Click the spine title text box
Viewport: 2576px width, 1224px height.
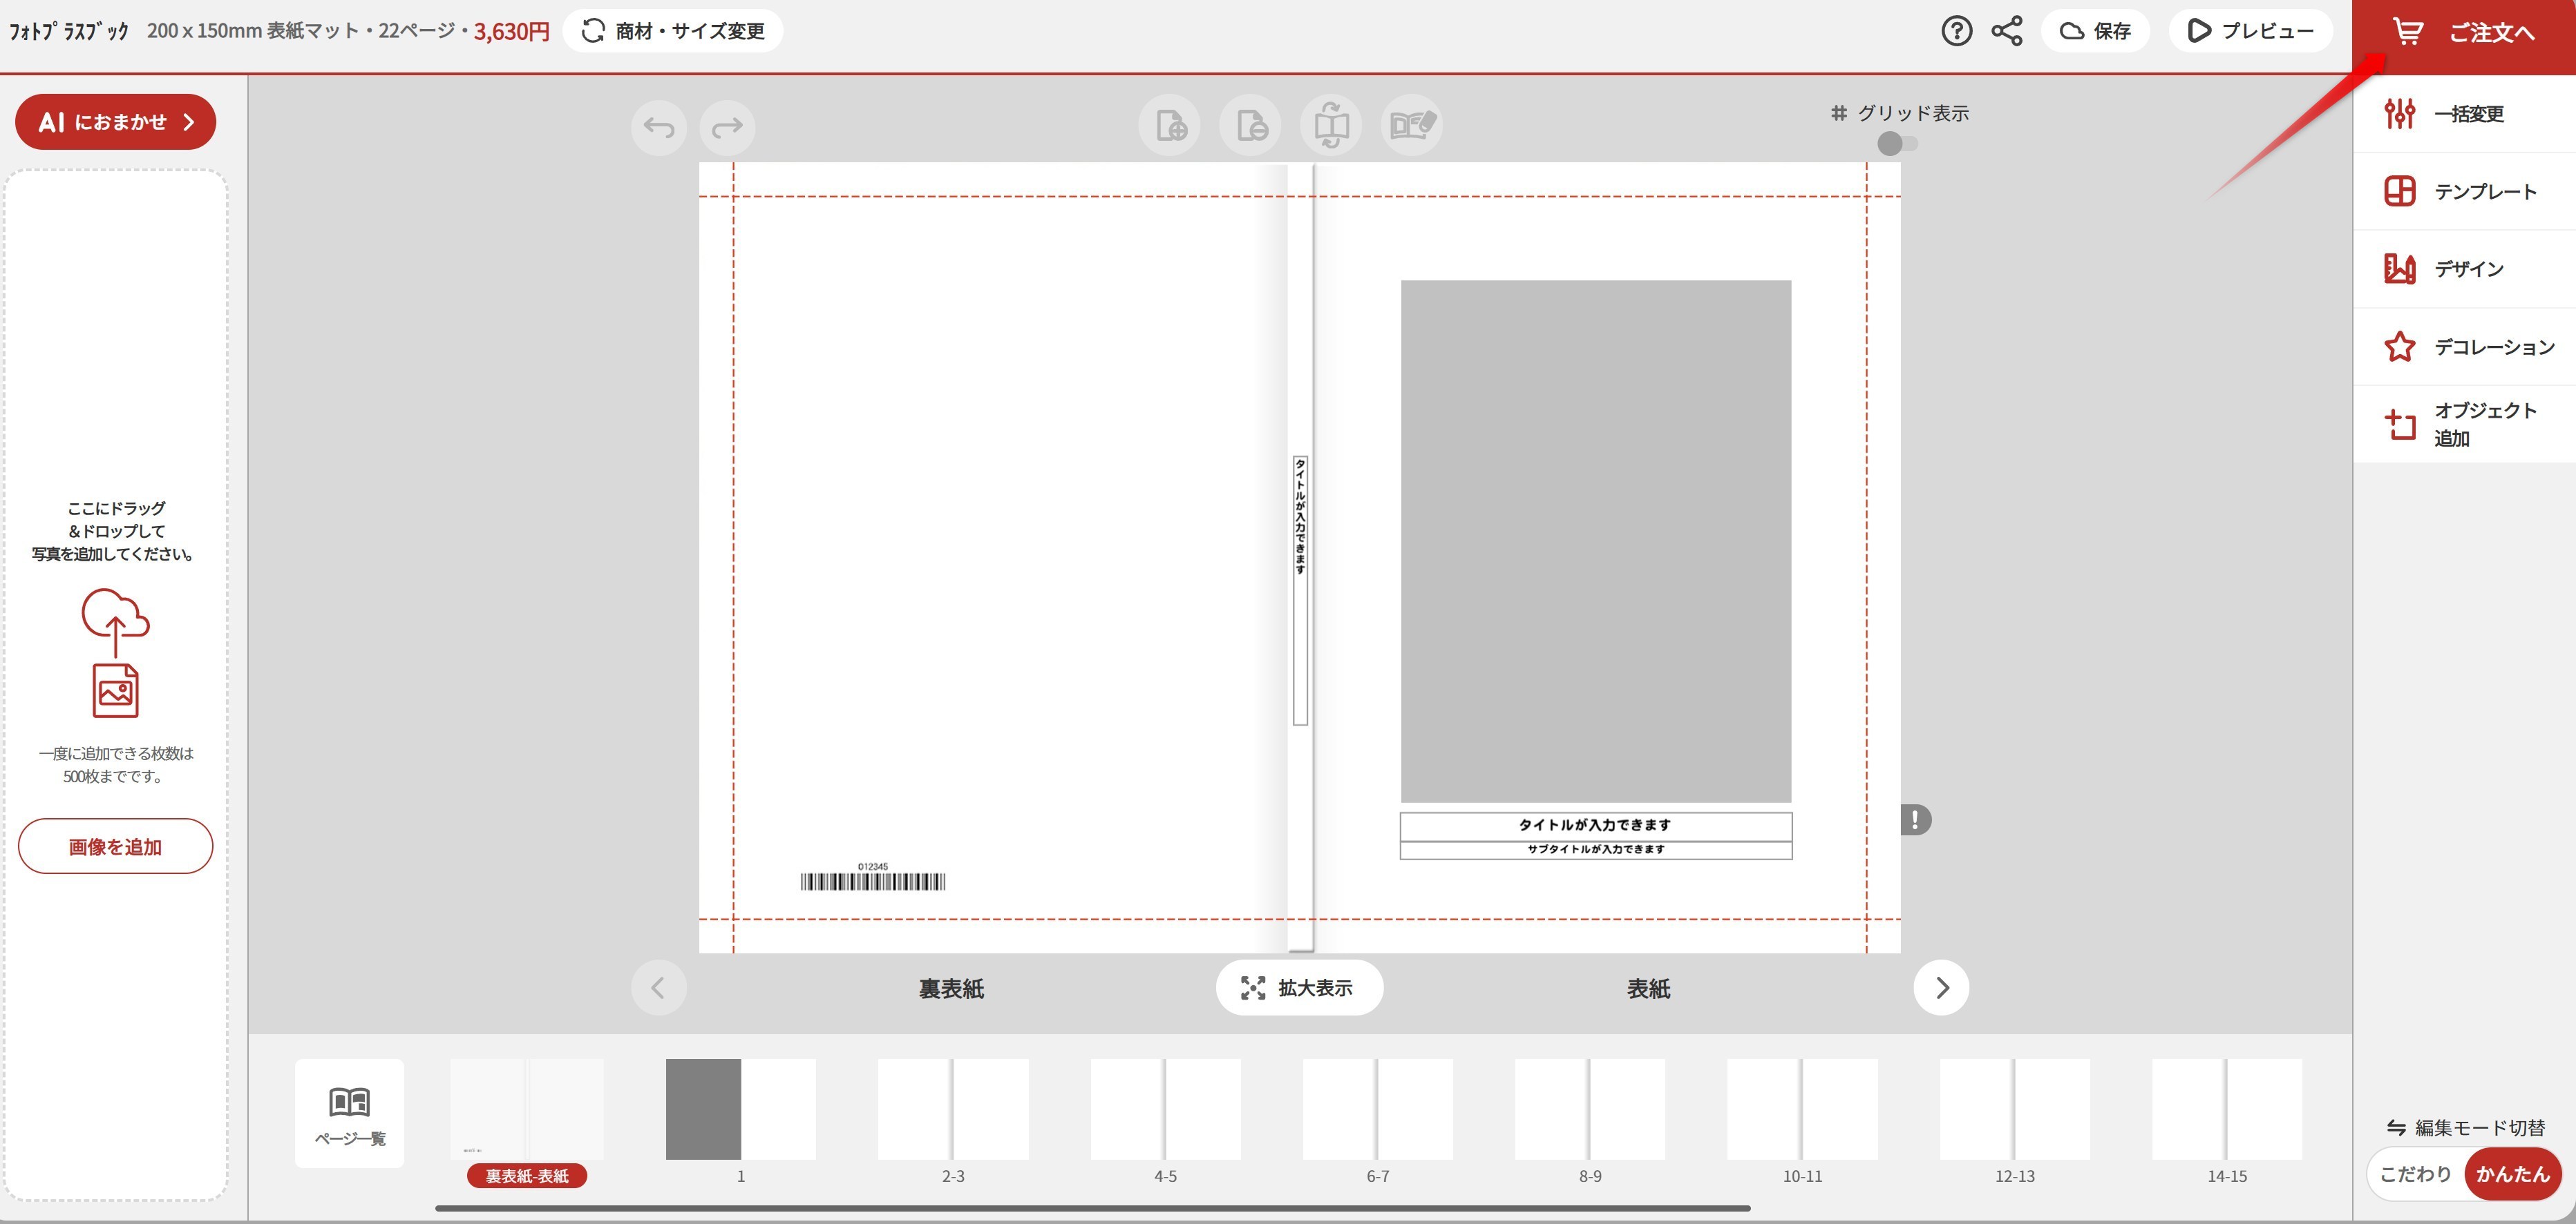click(x=1300, y=590)
